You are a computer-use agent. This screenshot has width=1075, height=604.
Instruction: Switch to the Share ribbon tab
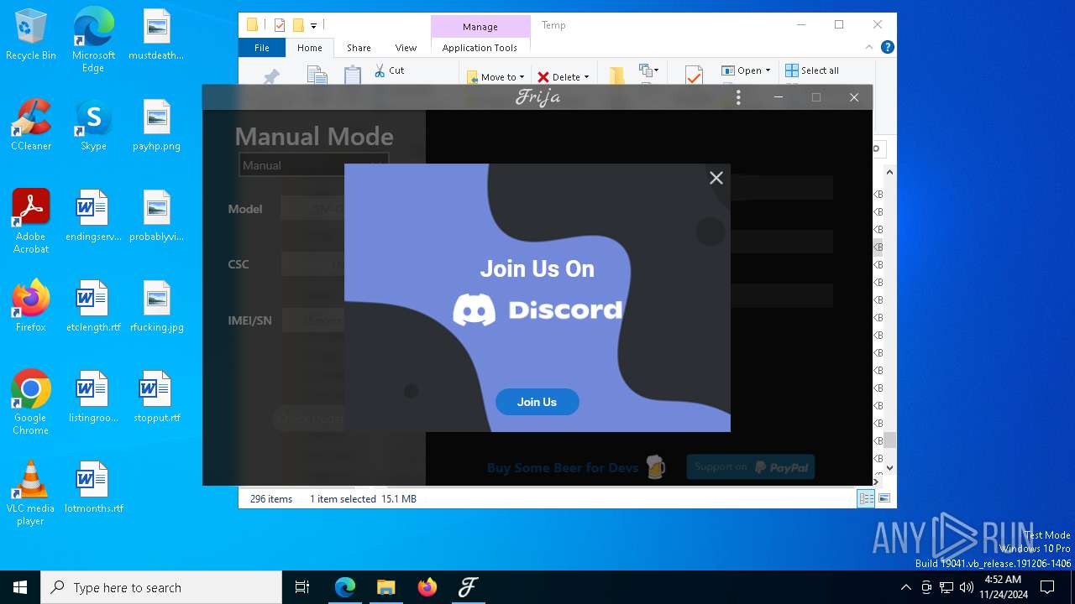pyautogui.click(x=359, y=48)
